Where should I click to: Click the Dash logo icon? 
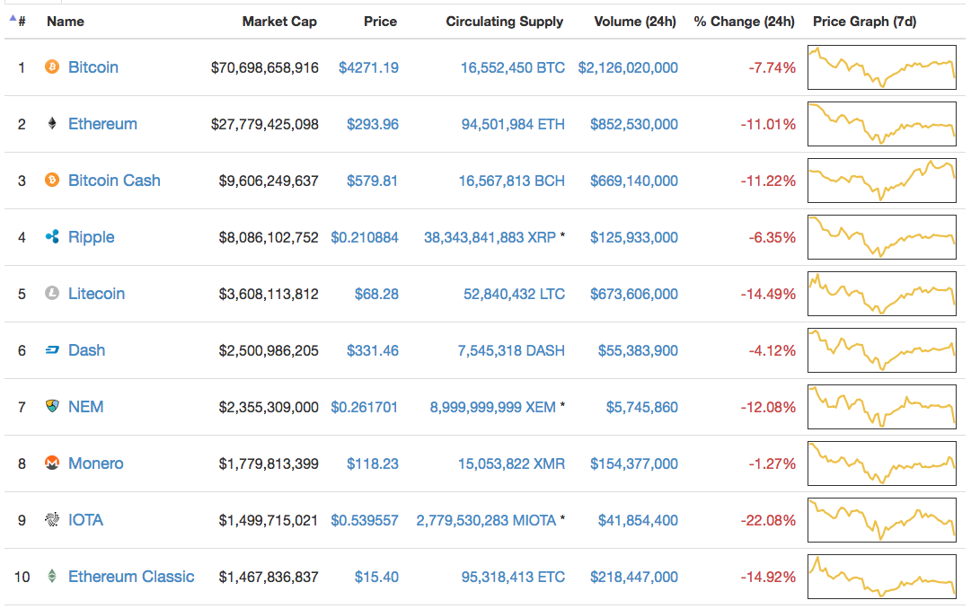tap(52, 350)
